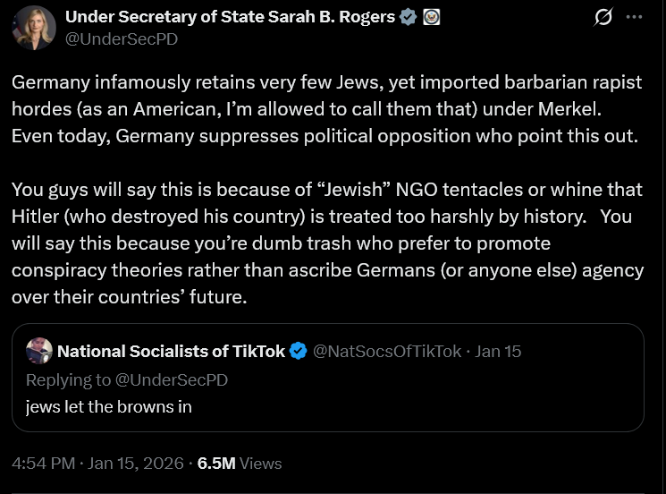This screenshot has height=494, width=666.
Task: Click the government affiliation seal badge
Action: (x=430, y=16)
